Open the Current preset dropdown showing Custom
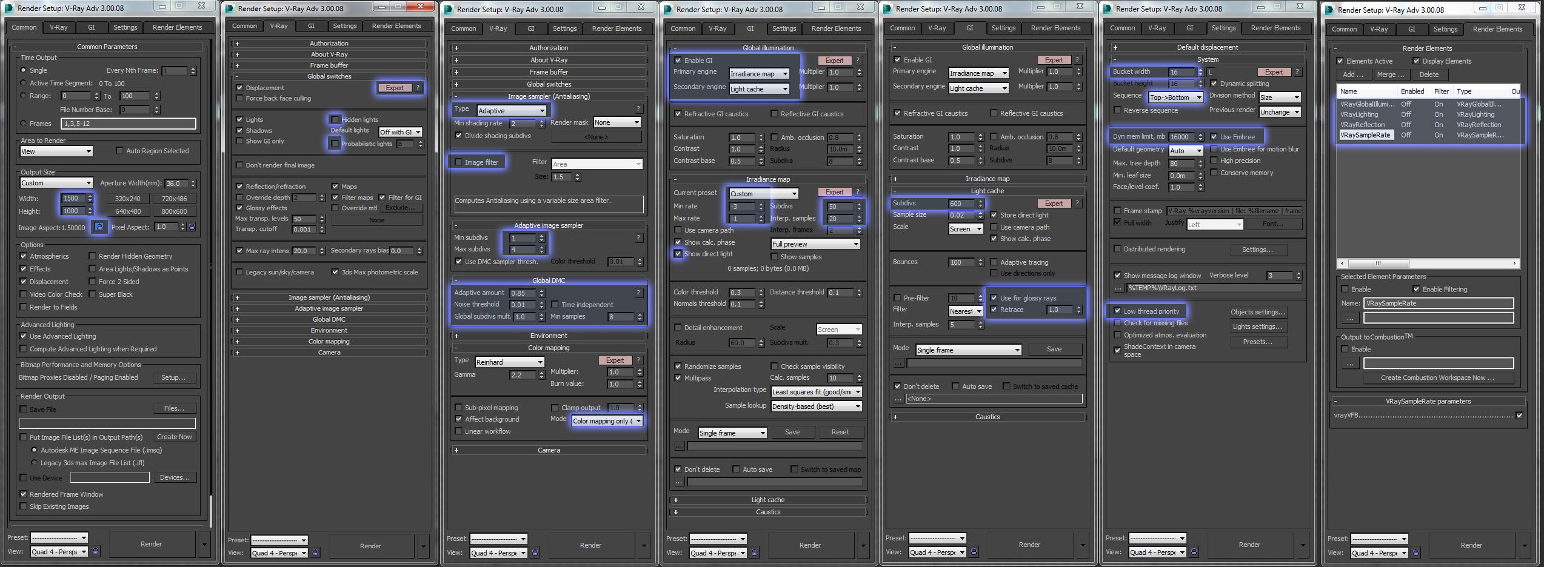Viewport: 1544px width, 567px height. tap(763, 194)
